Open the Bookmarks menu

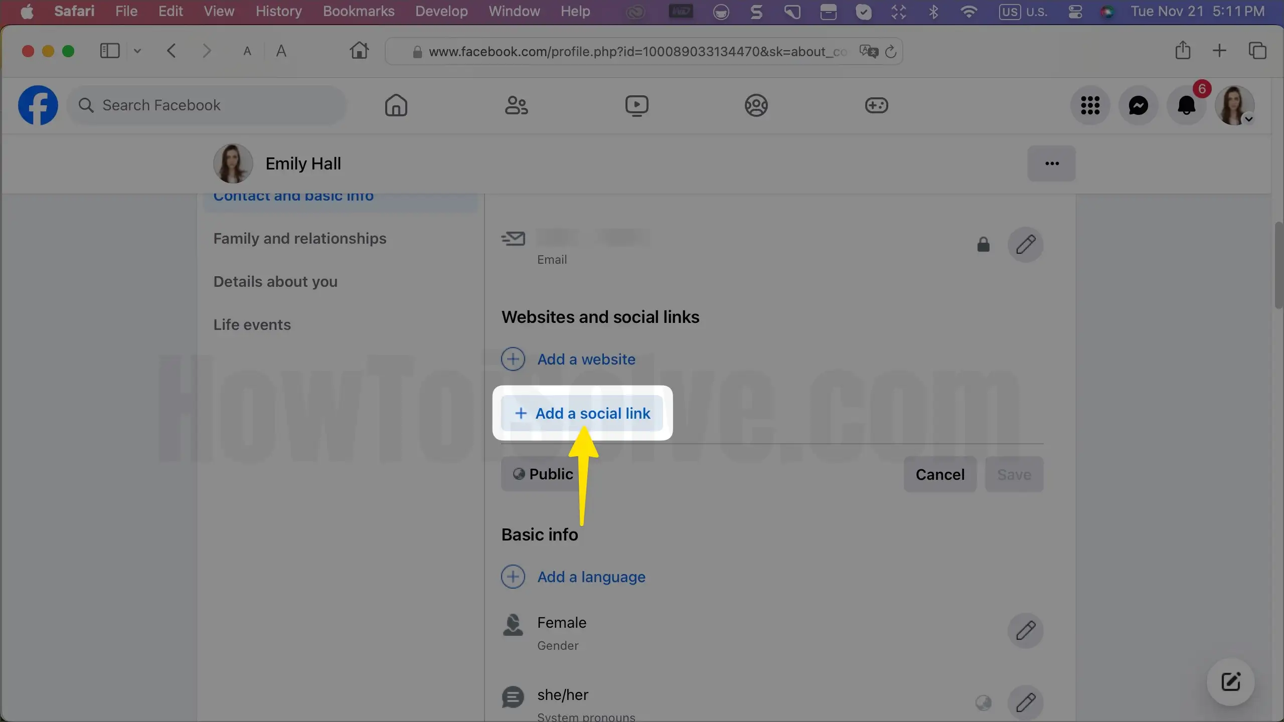358,11
